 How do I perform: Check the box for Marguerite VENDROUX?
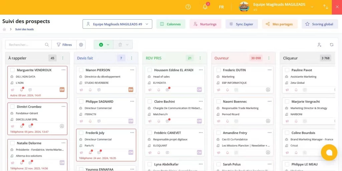click(x=12, y=70)
